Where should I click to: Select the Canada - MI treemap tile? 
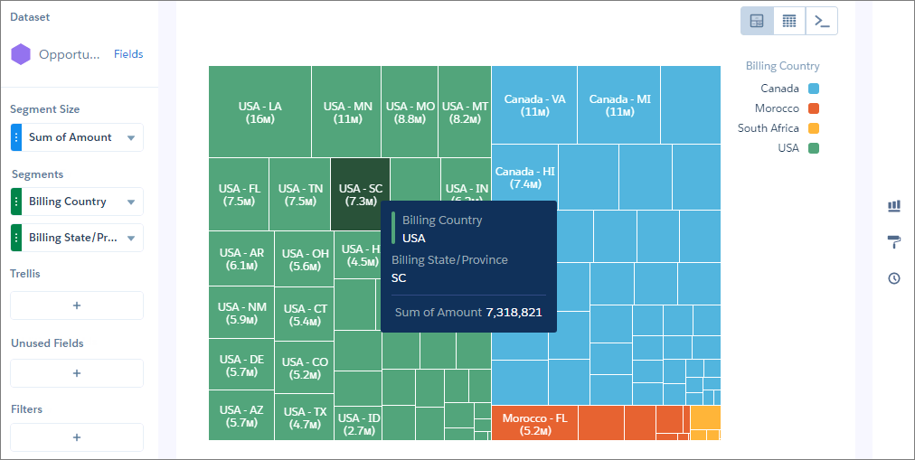[x=619, y=105]
